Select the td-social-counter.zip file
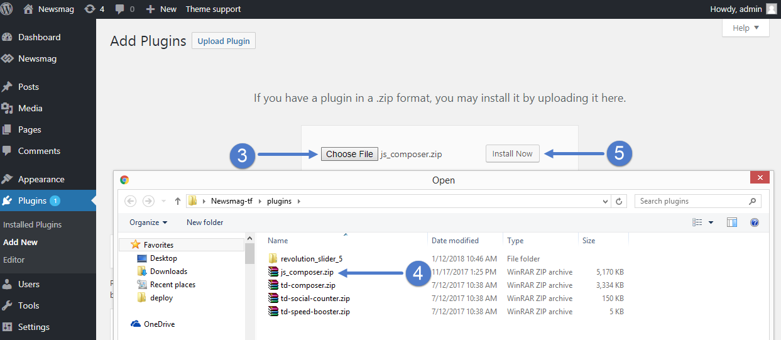The height and width of the screenshot is (340, 781). point(315,299)
